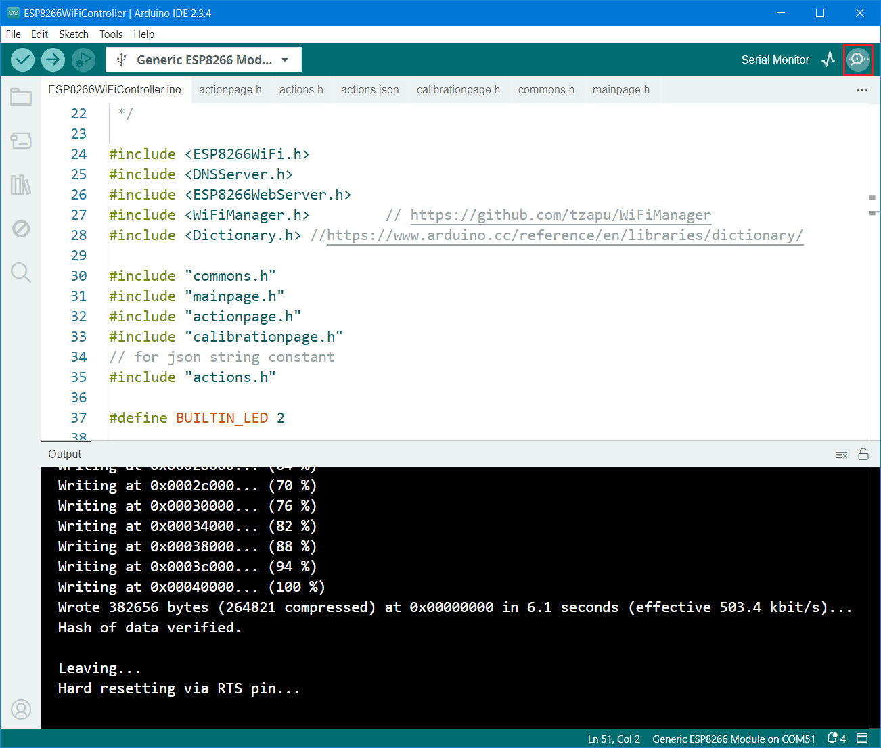Screen dimensions: 881x748
Task: Open the sidebar Debug panel icon
Action: tap(21, 229)
